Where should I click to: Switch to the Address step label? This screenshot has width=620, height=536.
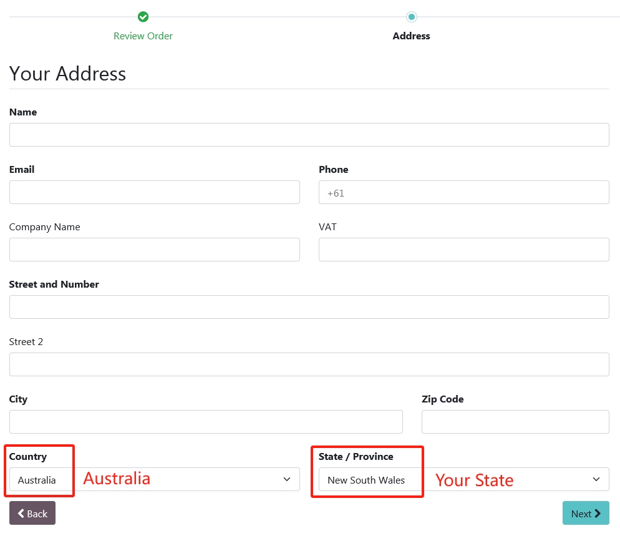pyautogui.click(x=411, y=36)
